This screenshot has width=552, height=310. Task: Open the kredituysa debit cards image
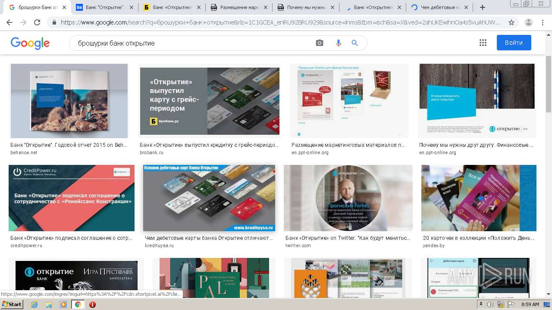[209, 198]
